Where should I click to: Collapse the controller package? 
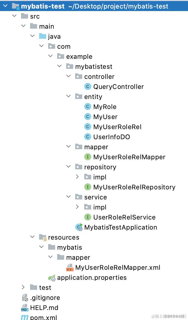[68, 76]
